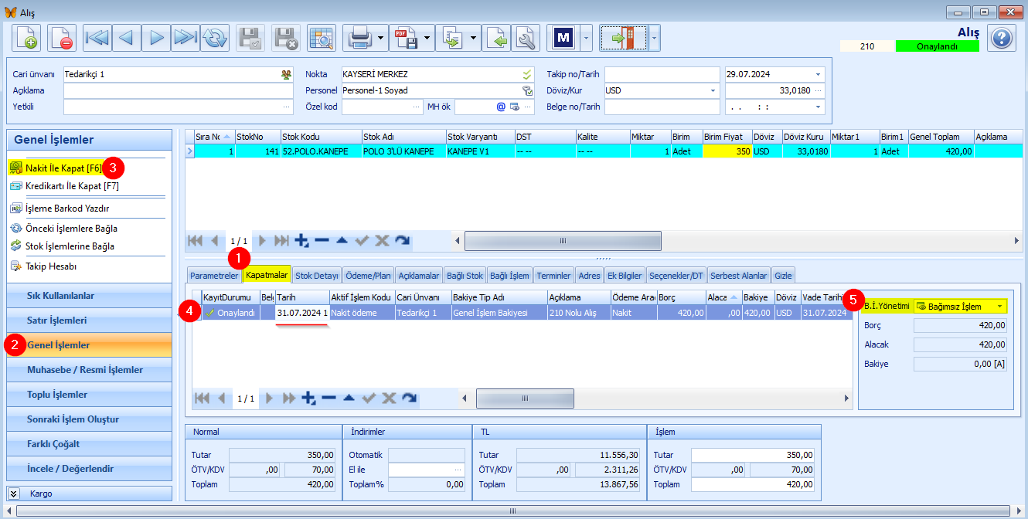This screenshot has width=1028, height=519.
Task: Open the Serbest Alanlar tab
Action: coord(739,276)
